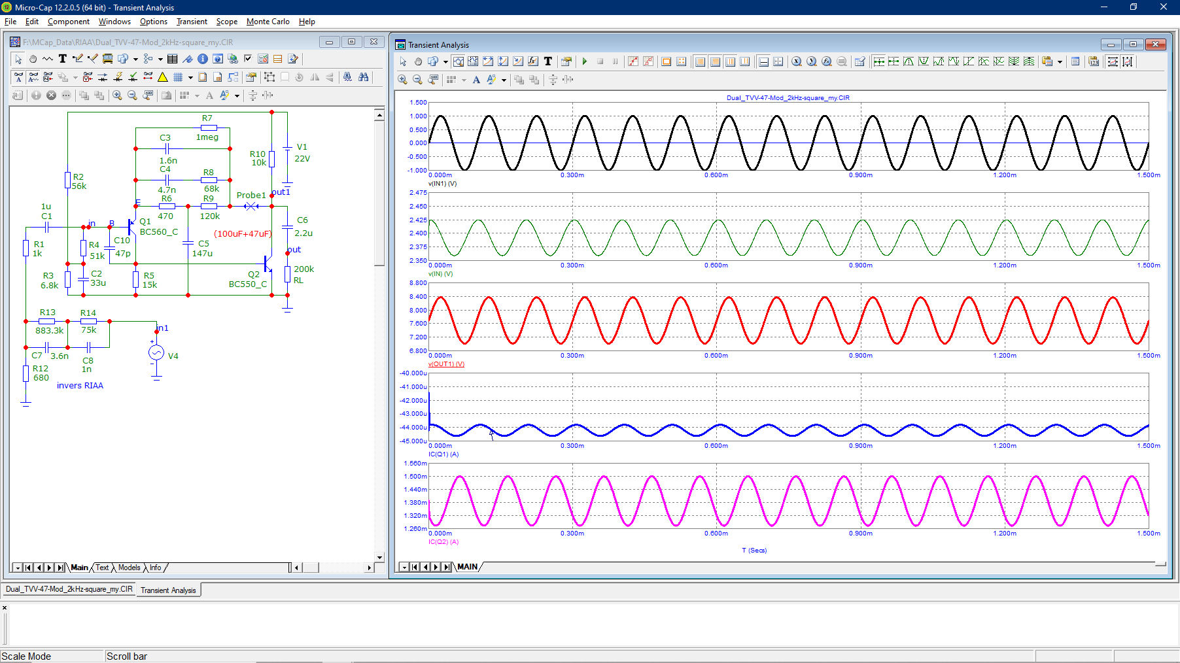Toggle the checkmark box icon in schematic toolbar
Screen dimensions: 1180x663
pyautogui.click(x=248, y=59)
